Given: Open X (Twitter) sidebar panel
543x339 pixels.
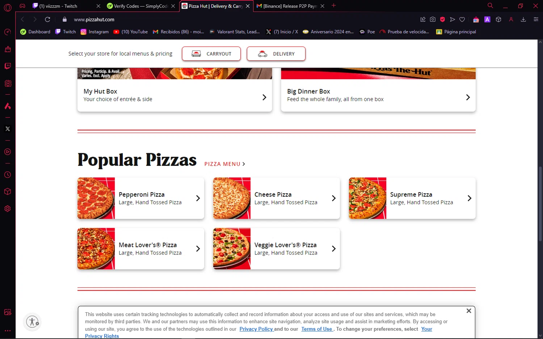Looking at the screenshot, I should coord(8,129).
